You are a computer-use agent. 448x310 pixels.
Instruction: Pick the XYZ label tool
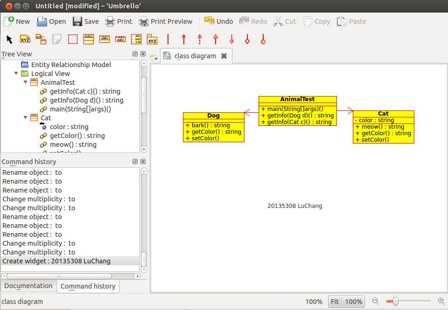point(25,39)
